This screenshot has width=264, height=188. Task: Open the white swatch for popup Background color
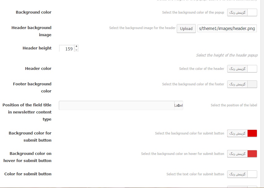click(252, 12)
